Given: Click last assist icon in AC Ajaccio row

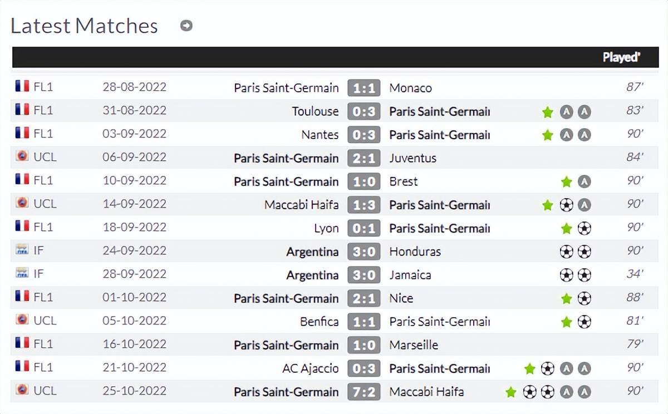Looking at the screenshot, I should click(584, 369).
